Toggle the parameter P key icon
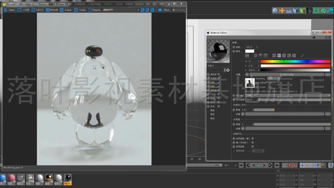This screenshot has width=334, height=188. (318, 165)
